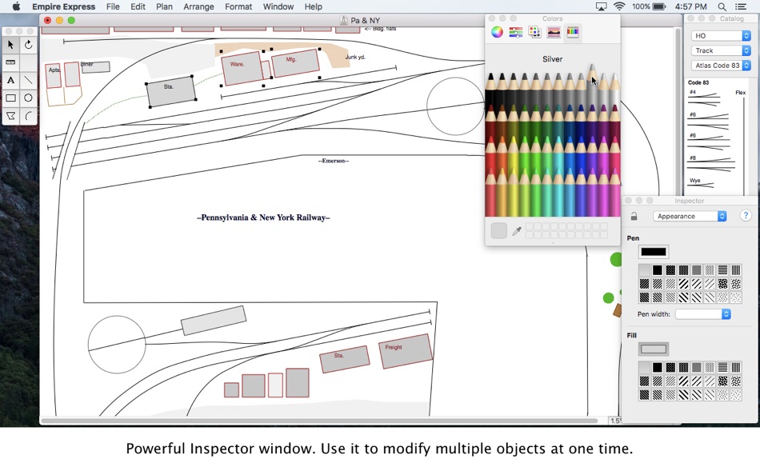Click the black Pen color well
Screen dimensions: 760x475
(x=654, y=252)
